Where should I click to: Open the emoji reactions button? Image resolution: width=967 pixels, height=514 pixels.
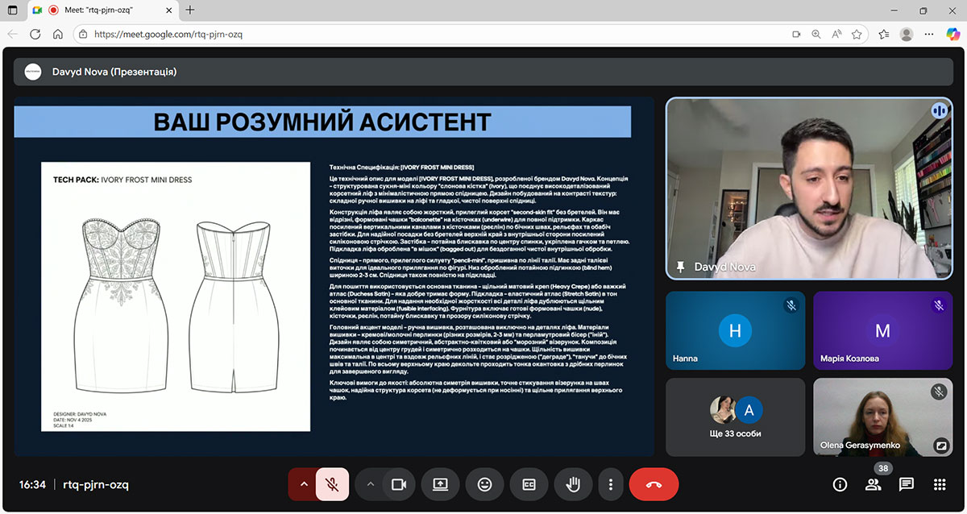484,484
